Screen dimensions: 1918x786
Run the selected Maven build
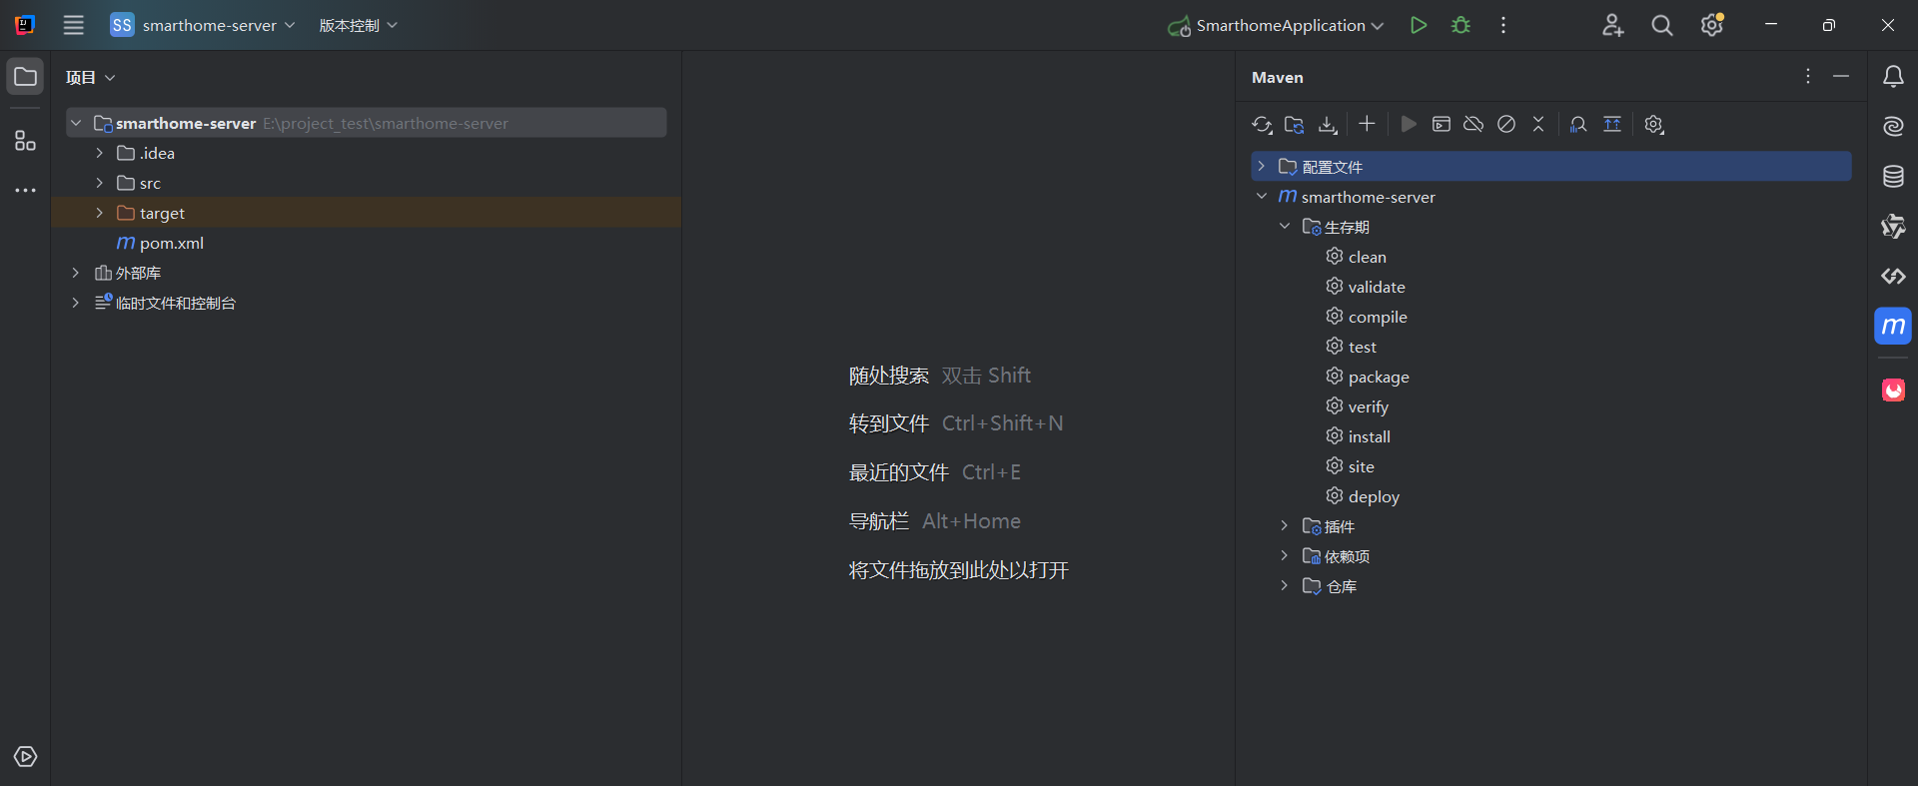(x=1409, y=124)
